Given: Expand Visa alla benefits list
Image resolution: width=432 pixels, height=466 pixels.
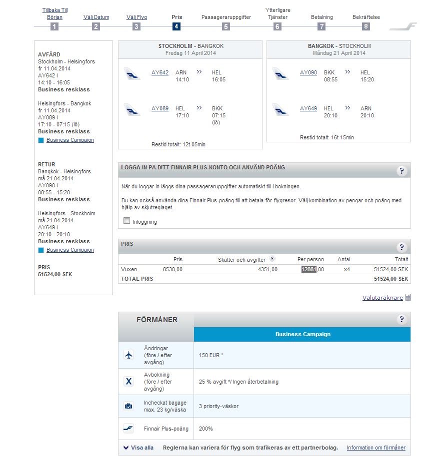Looking at the screenshot, I should coord(138,448).
